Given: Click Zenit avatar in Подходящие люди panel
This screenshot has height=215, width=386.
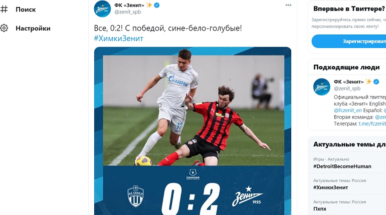Looking at the screenshot, I should click(x=321, y=86).
